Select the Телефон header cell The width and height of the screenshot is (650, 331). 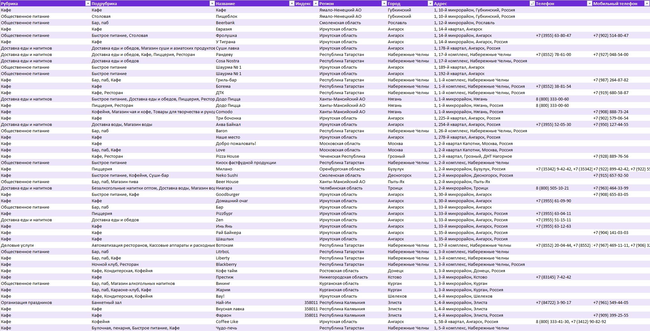click(564, 3)
